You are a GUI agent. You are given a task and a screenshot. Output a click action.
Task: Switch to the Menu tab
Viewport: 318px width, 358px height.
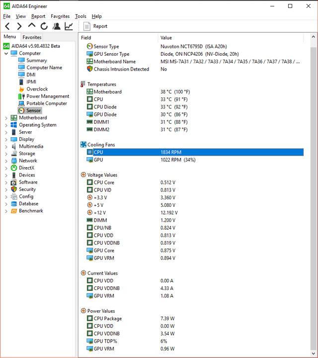10,37
